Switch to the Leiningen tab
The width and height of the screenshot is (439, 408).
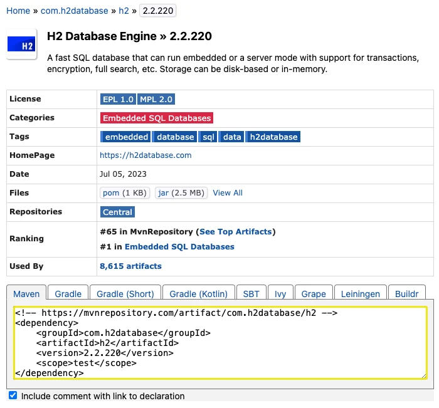tap(361, 294)
